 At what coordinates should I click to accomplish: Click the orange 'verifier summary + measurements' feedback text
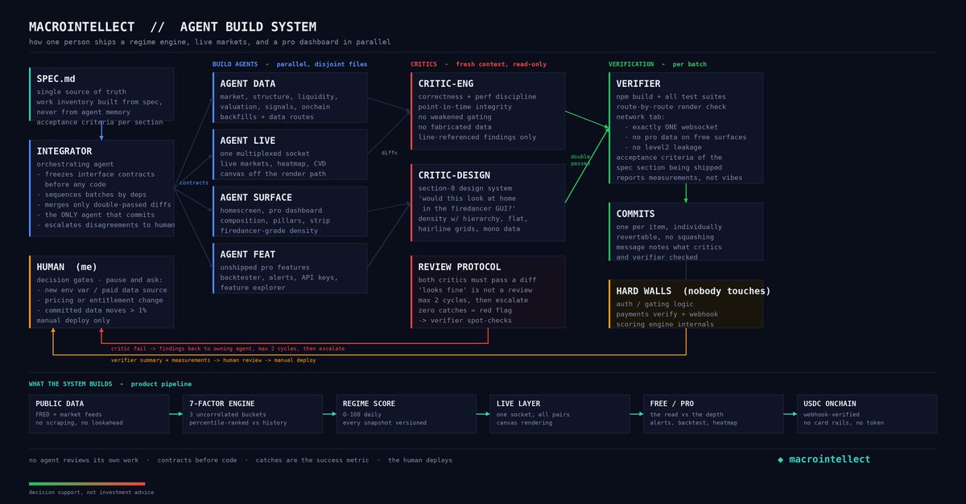tap(213, 361)
